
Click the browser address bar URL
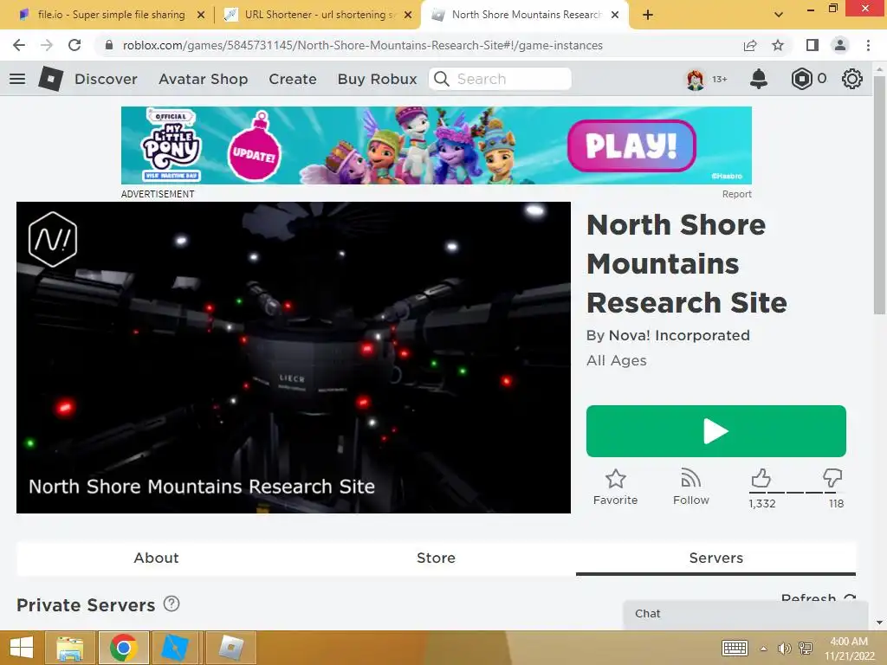point(363,45)
